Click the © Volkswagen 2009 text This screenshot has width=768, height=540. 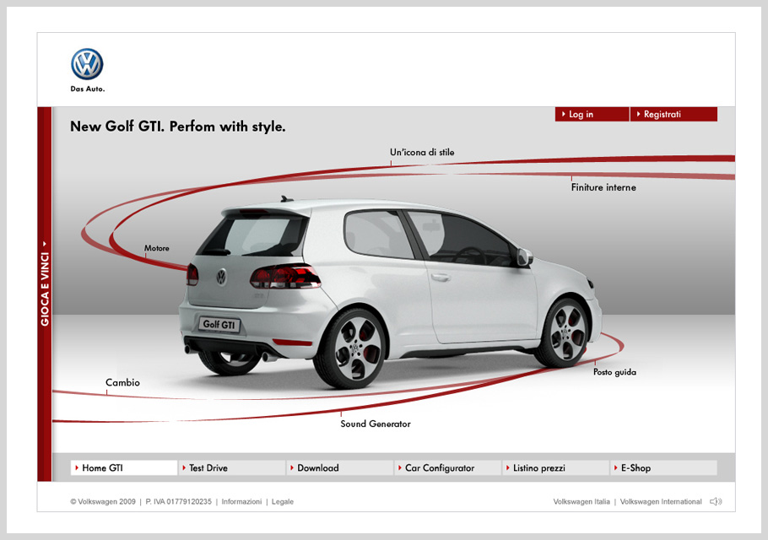[x=103, y=502]
